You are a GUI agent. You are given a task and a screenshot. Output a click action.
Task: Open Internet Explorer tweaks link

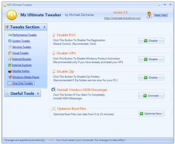tap(22, 65)
